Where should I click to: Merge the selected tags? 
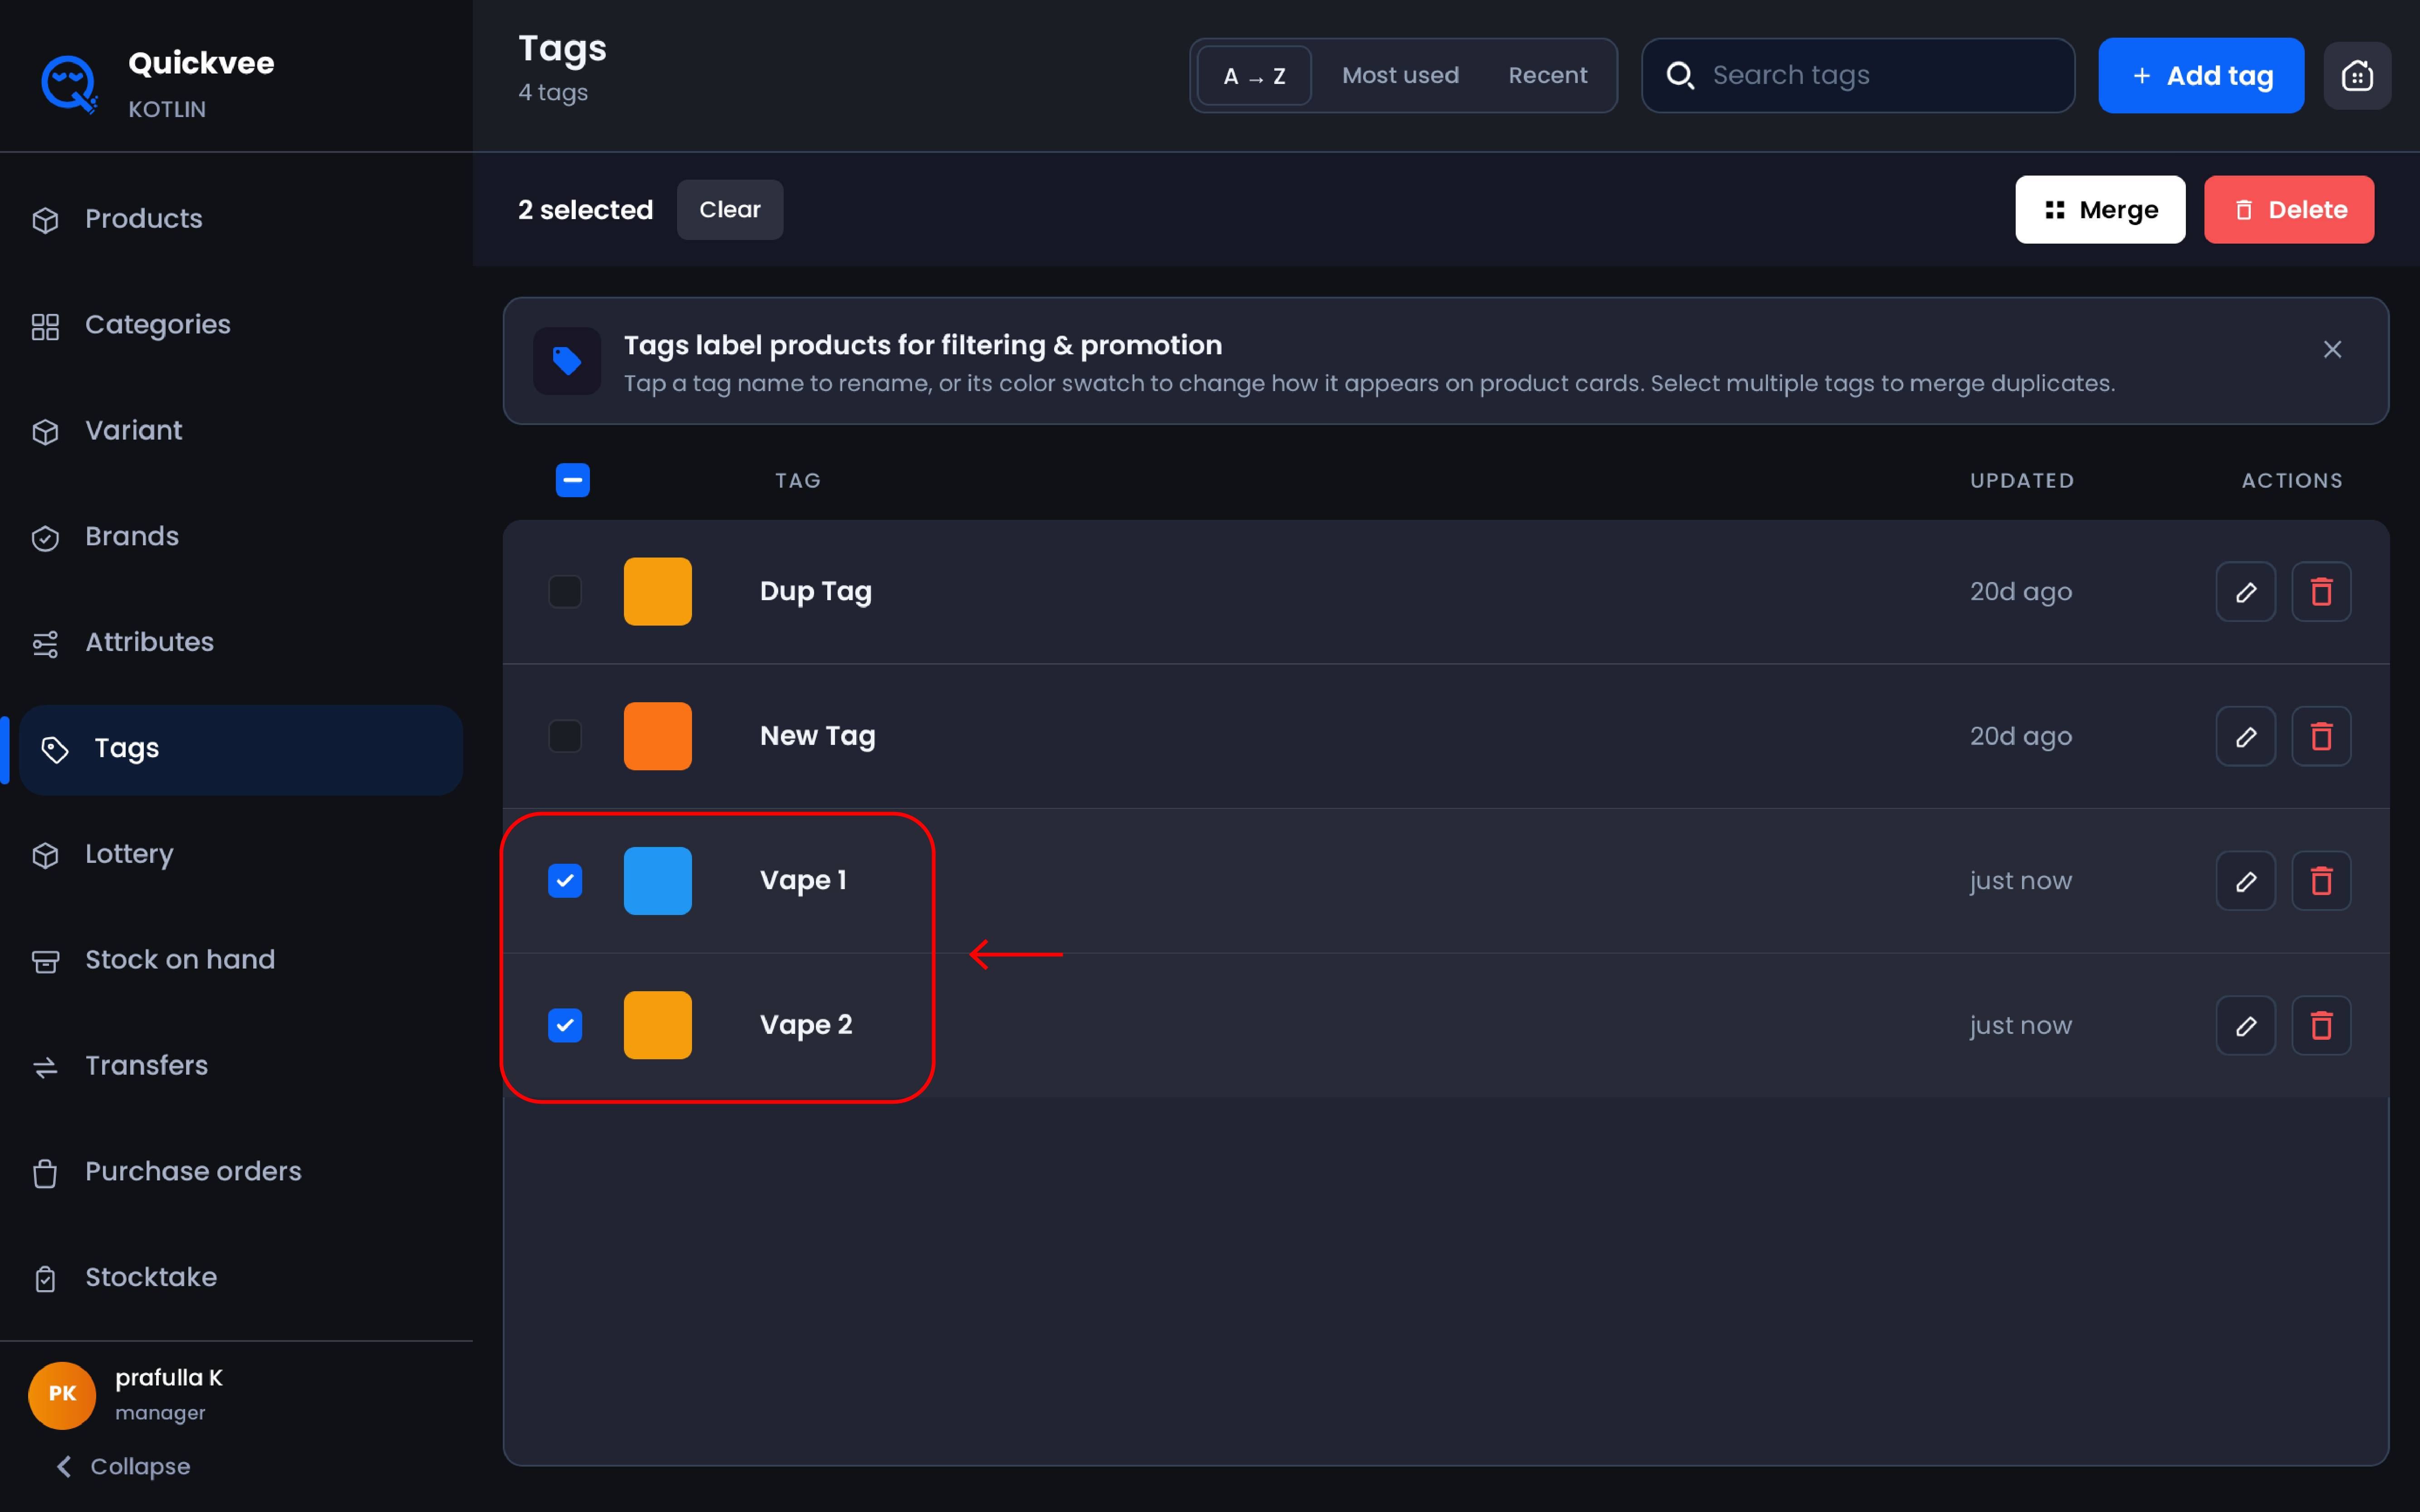pos(2100,210)
